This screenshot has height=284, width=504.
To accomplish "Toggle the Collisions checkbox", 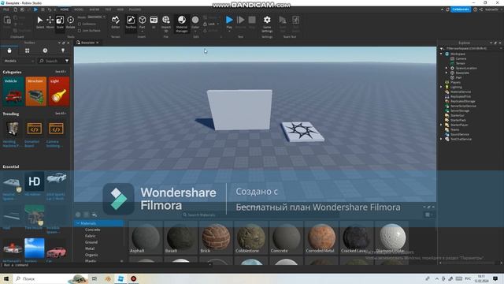I will coord(80,24).
